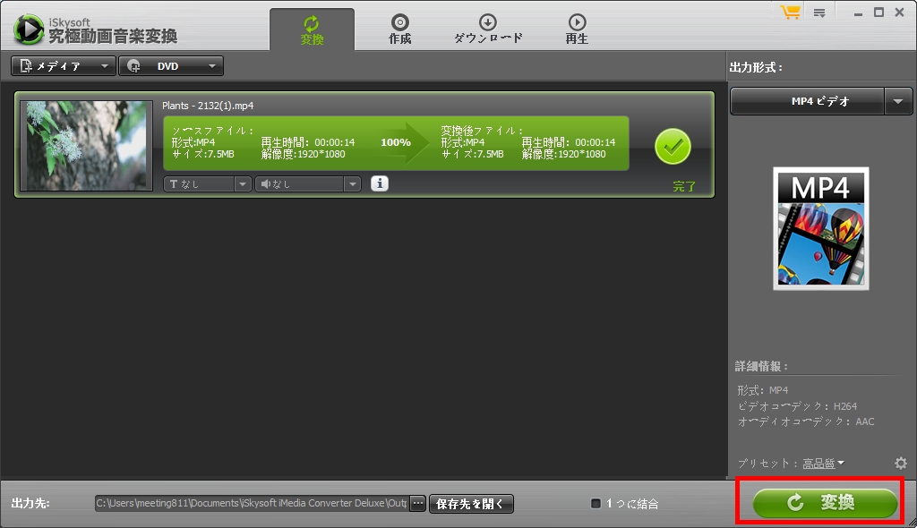This screenshot has height=528, width=917.
Task: Start conversion with the green 変換 button
Action: 825,503
